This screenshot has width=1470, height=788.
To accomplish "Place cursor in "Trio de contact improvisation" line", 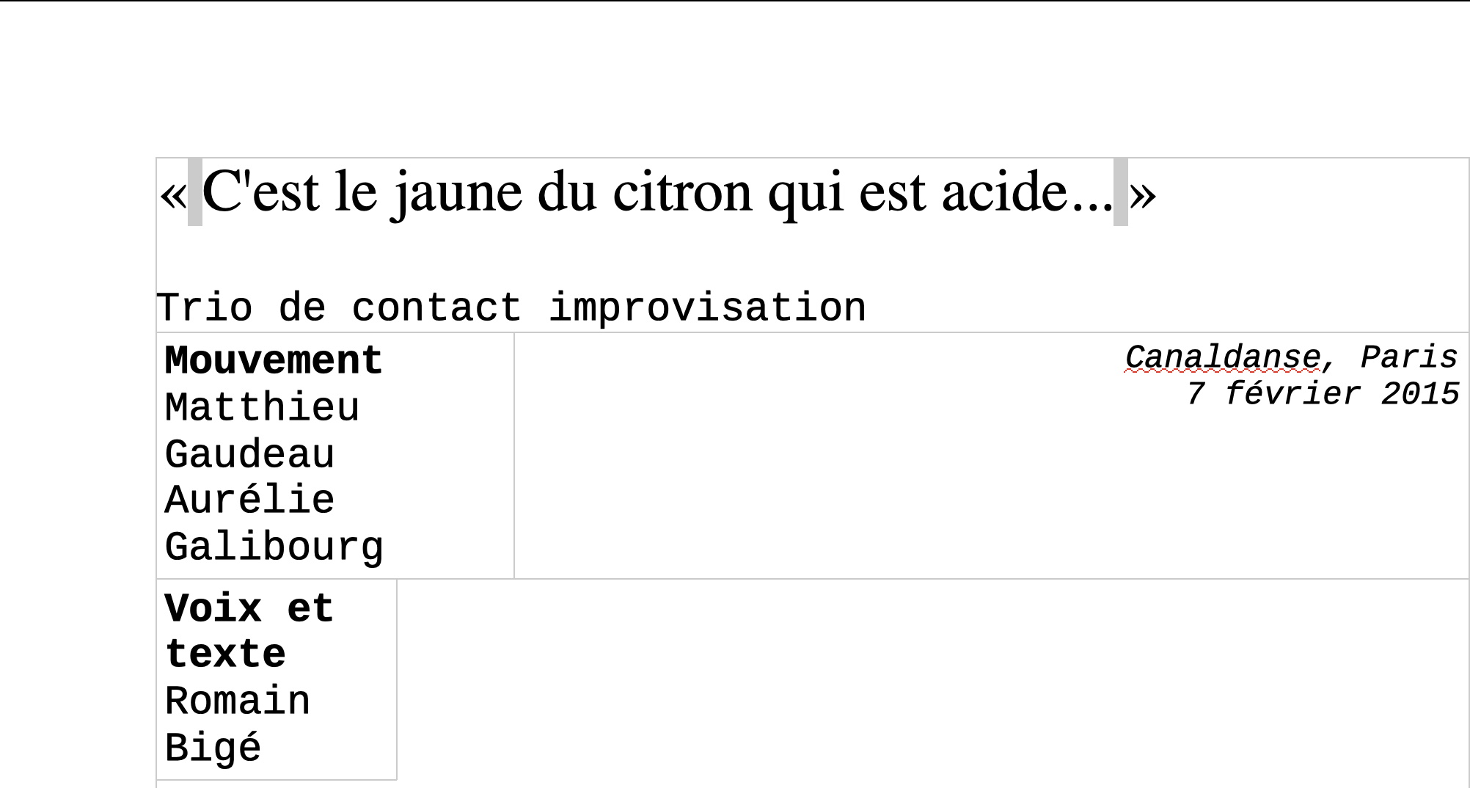I will (511, 307).
